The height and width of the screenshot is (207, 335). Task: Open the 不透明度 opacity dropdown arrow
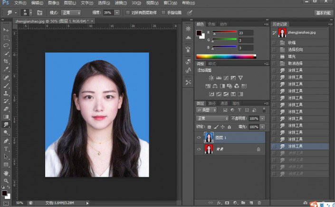(262, 118)
